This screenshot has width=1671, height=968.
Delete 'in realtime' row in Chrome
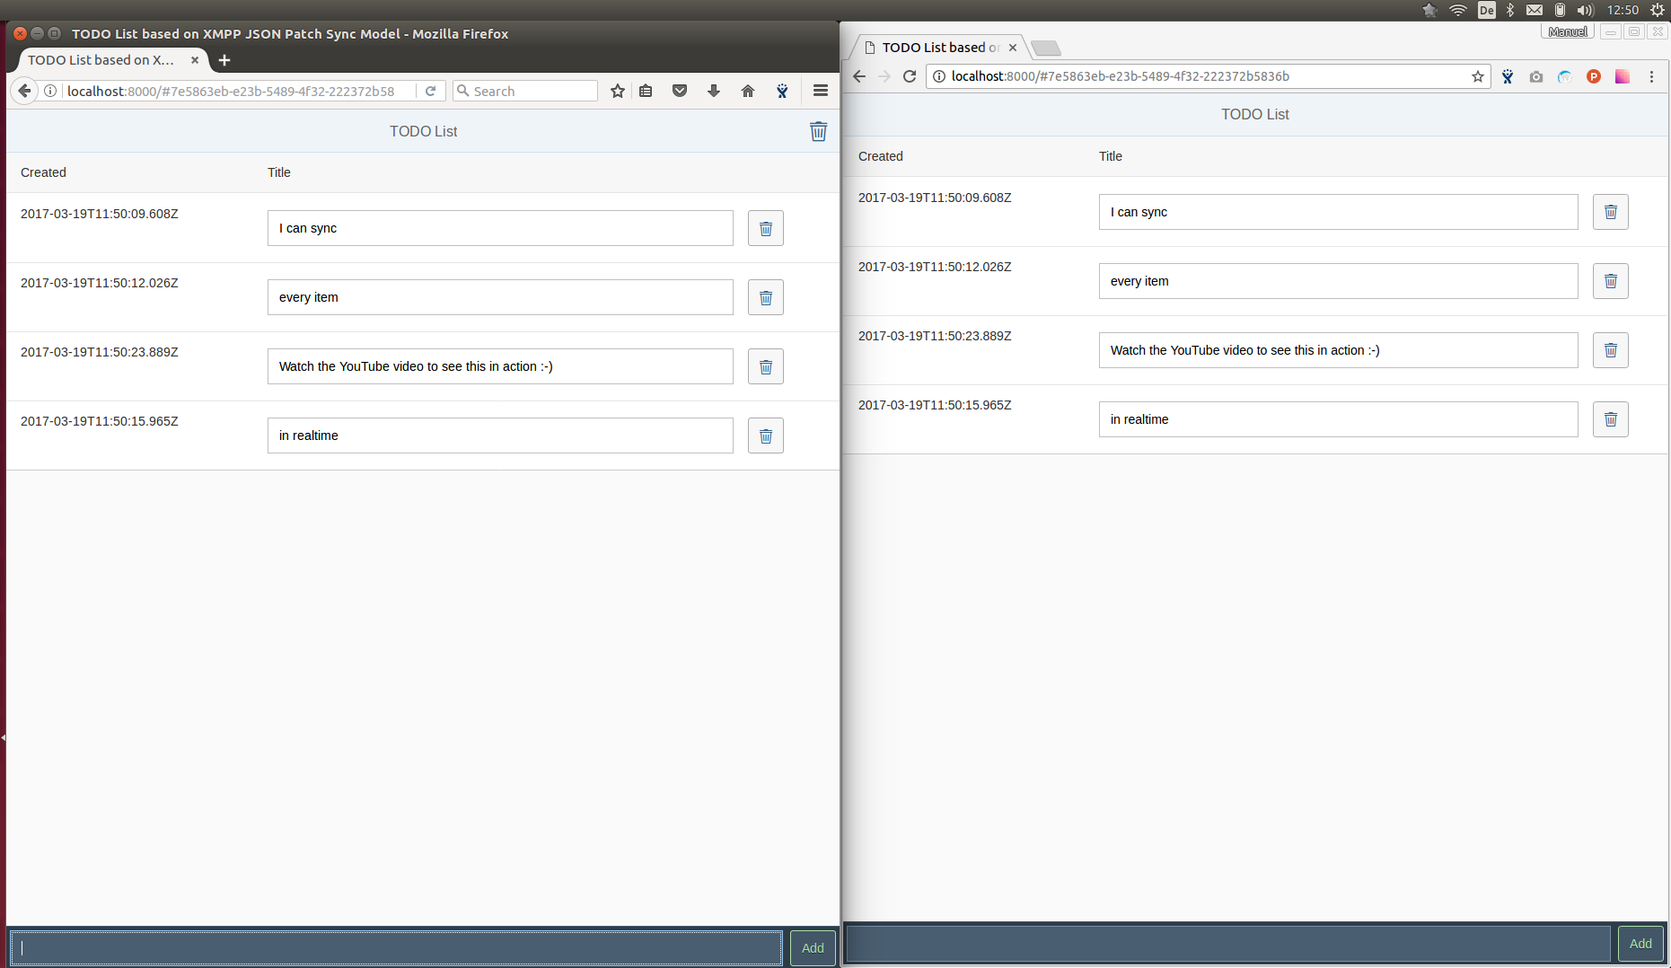[x=1611, y=419]
